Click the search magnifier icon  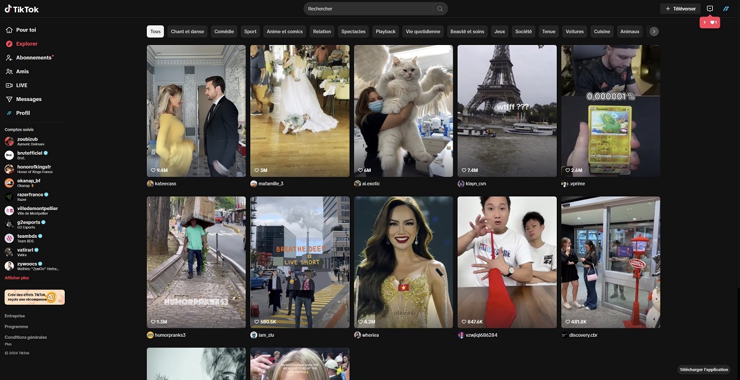[x=440, y=9]
